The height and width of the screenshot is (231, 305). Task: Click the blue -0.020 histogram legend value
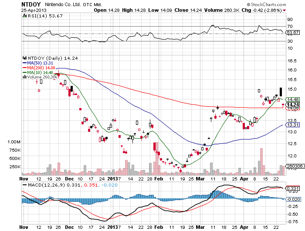pyautogui.click(x=109, y=185)
